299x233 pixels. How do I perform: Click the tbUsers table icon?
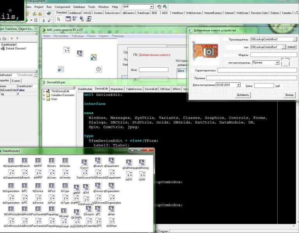51,161
